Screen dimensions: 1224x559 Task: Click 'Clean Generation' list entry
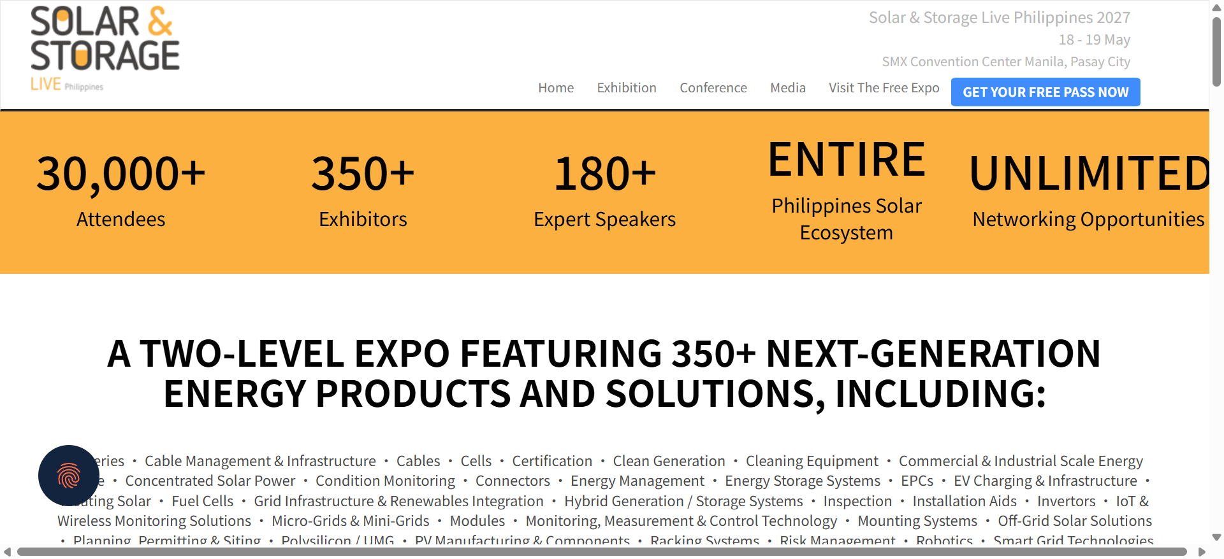[669, 461]
